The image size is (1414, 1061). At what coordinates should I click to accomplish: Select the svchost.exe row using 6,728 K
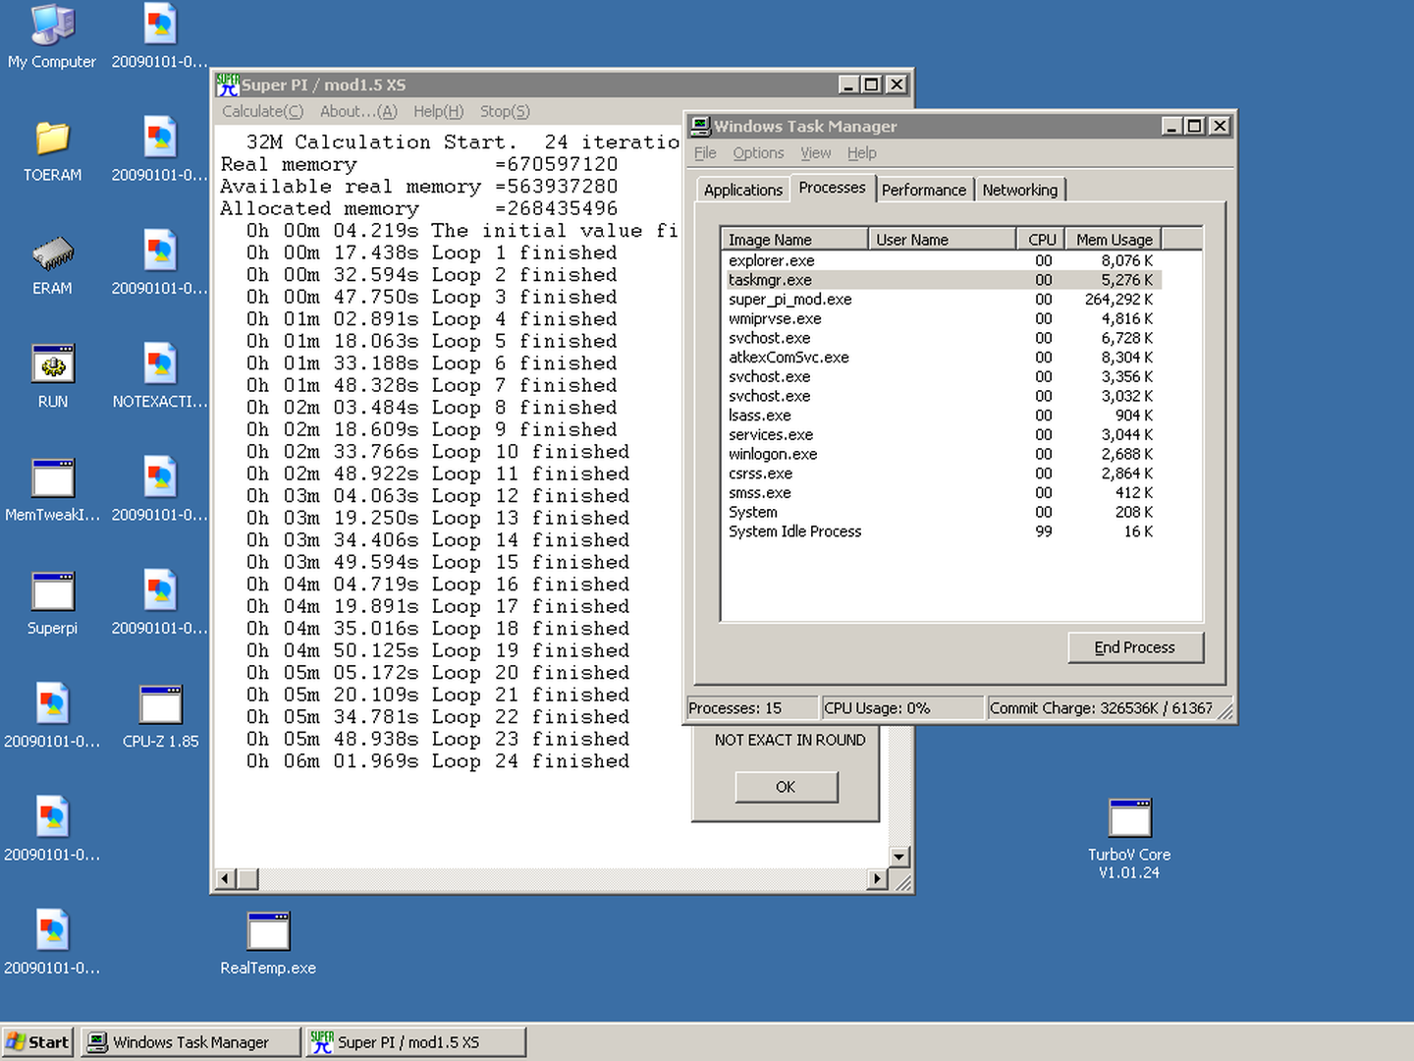pyautogui.click(x=943, y=338)
